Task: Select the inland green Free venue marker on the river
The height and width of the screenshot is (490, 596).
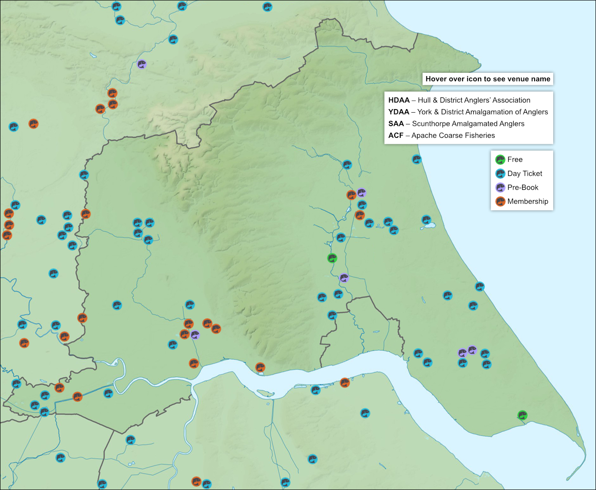Action: (332, 258)
